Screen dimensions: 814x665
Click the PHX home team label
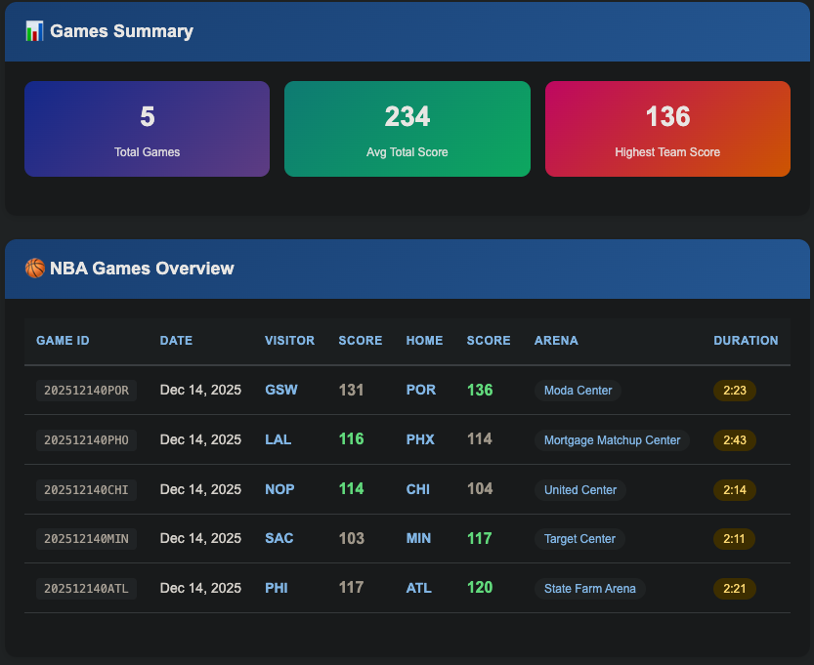tap(420, 439)
